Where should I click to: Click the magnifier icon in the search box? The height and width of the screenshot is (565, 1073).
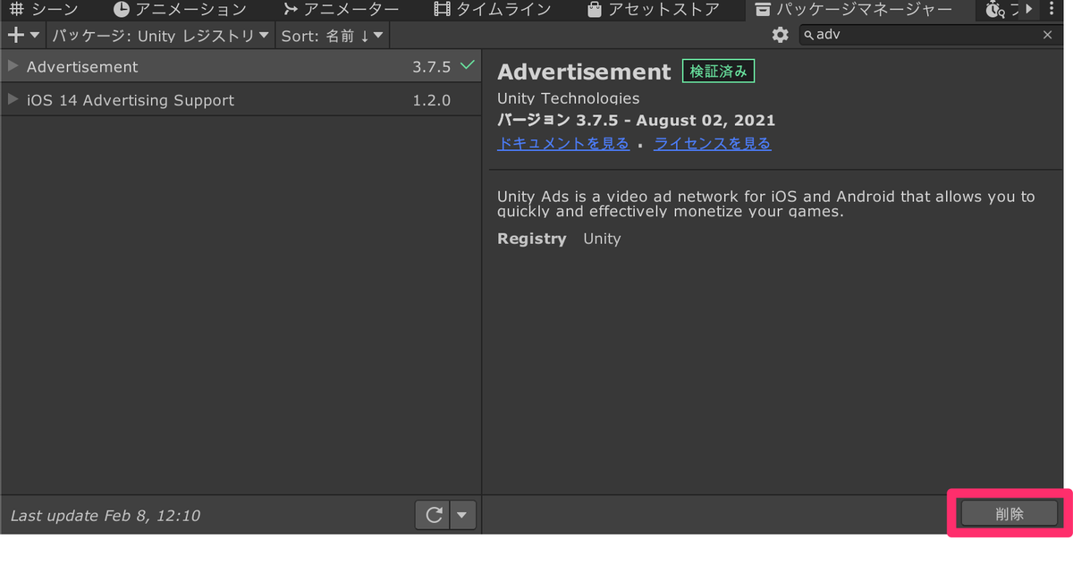pos(808,35)
